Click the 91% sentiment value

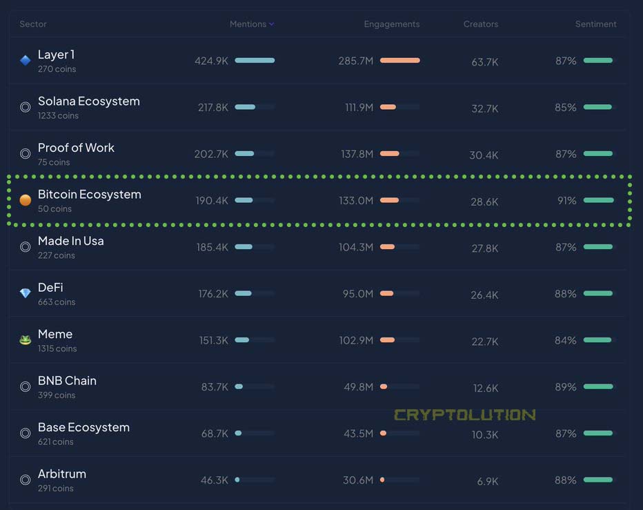[x=566, y=201]
